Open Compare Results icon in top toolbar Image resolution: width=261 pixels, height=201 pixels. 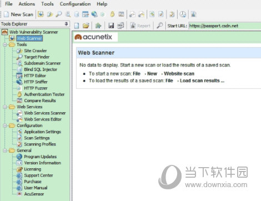[121, 14]
